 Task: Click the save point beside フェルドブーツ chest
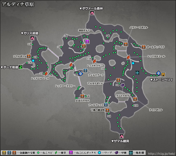click(x=80, y=74)
